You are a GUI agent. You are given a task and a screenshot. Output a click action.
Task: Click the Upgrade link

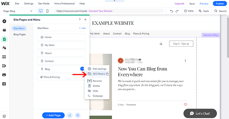pyautogui.click(x=179, y=4)
